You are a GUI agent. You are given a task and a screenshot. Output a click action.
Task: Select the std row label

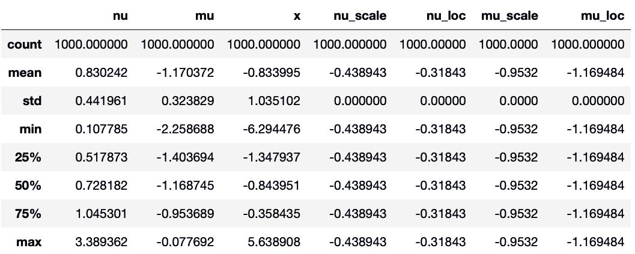point(32,101)
